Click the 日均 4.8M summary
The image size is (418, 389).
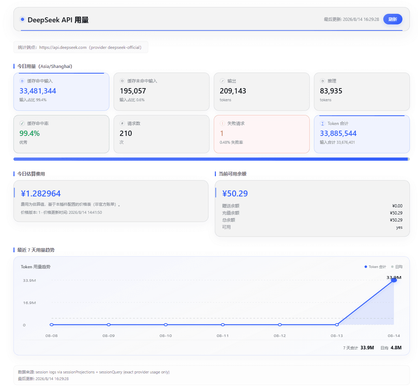[391, 348]
